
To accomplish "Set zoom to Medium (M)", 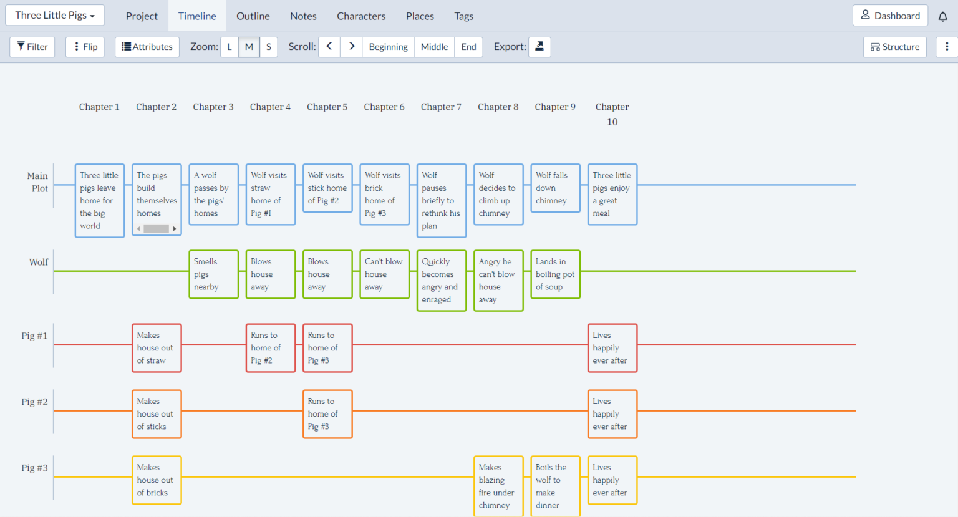I will (249, 47).
